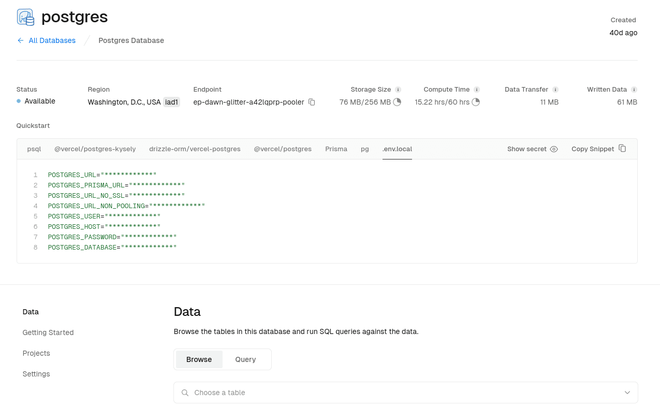Click the blue Available status dot

click(x=19, y=101)
